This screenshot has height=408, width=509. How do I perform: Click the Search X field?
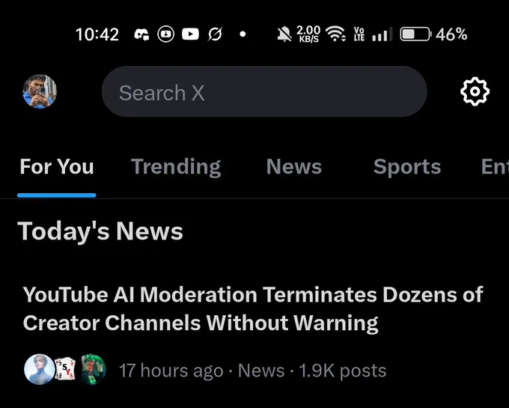(x=263, y=92)
